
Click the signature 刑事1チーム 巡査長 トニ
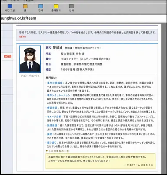click(138, 165)
